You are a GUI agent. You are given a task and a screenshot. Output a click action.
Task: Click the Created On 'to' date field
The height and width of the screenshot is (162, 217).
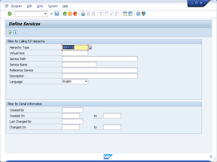click(x=112, y=116)
